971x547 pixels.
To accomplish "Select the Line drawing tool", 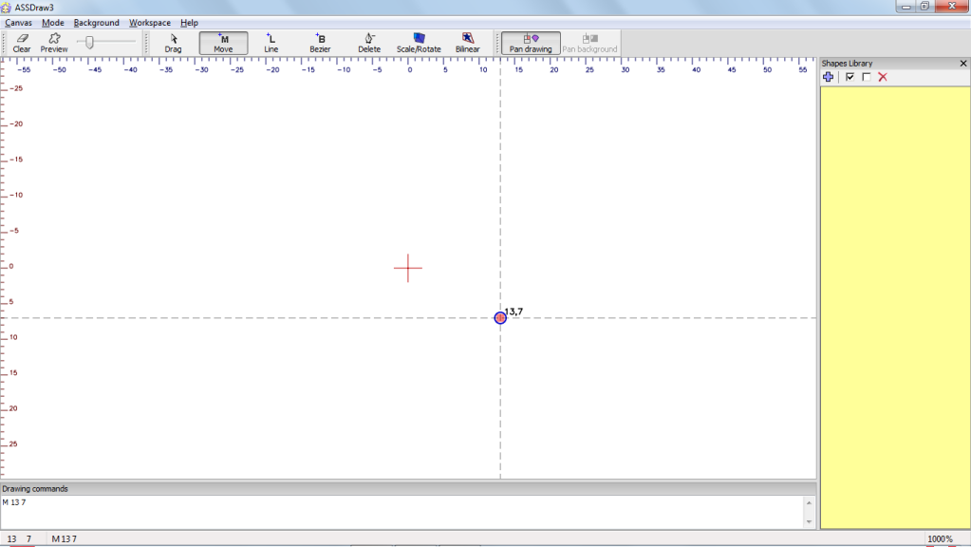I will point(271,43).
